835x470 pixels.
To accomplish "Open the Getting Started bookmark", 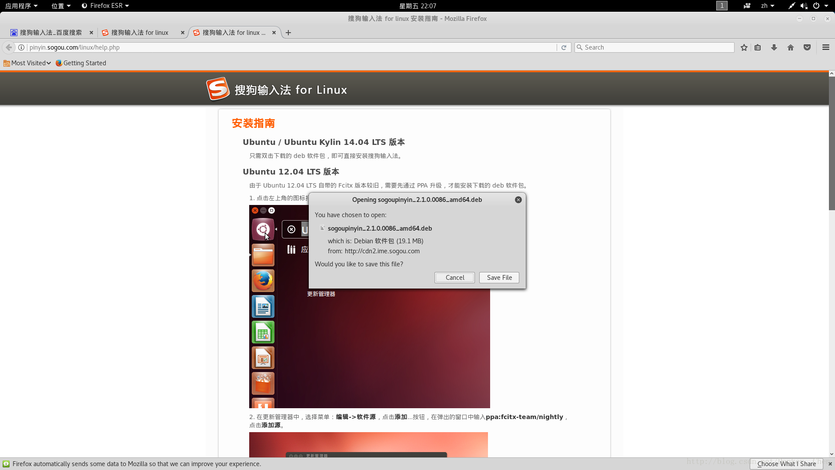I will (x=81, y=63).
